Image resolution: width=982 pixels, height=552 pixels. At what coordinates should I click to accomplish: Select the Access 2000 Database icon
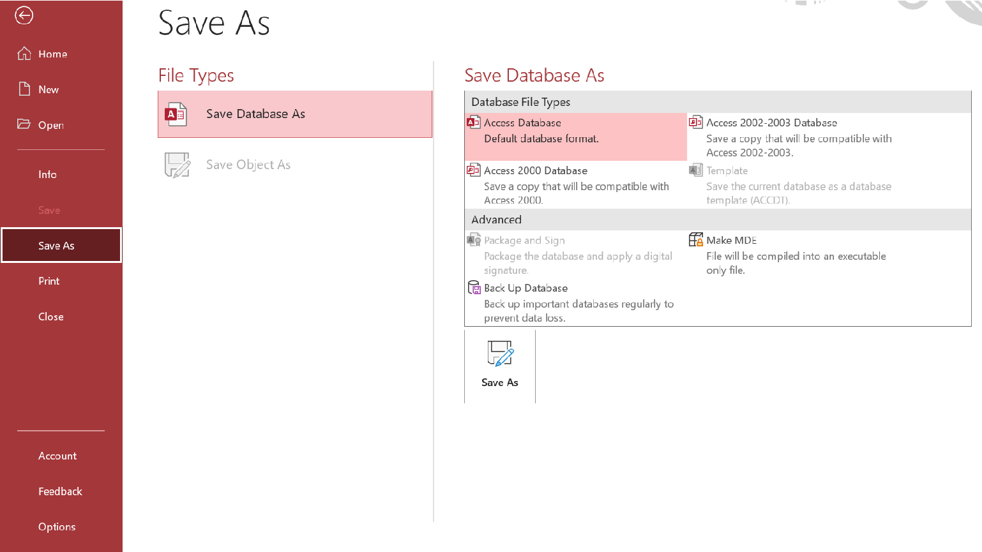point(473,170)
